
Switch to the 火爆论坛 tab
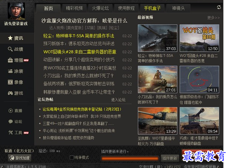[x=100, y=8]
